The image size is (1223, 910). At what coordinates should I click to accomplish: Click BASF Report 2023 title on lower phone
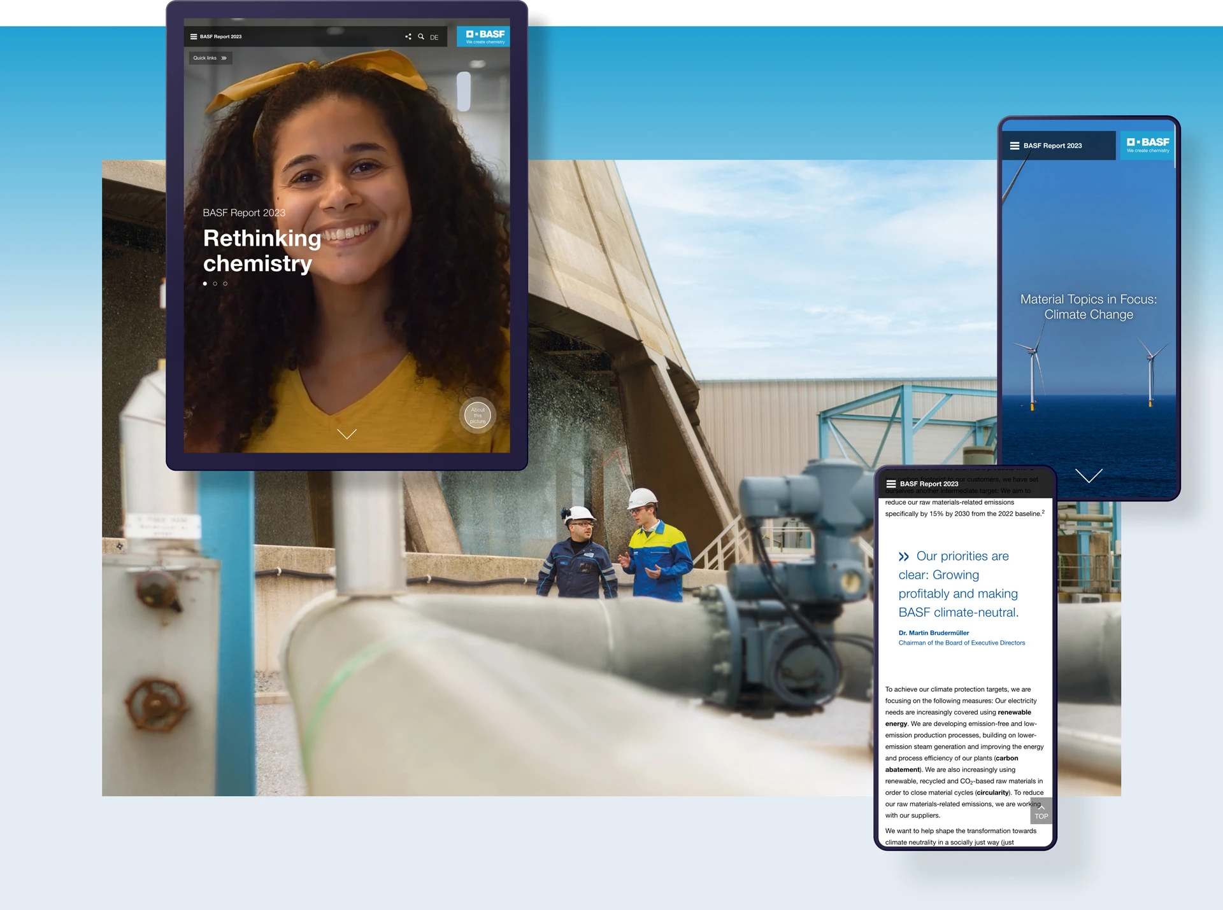[x=929, y=484]
